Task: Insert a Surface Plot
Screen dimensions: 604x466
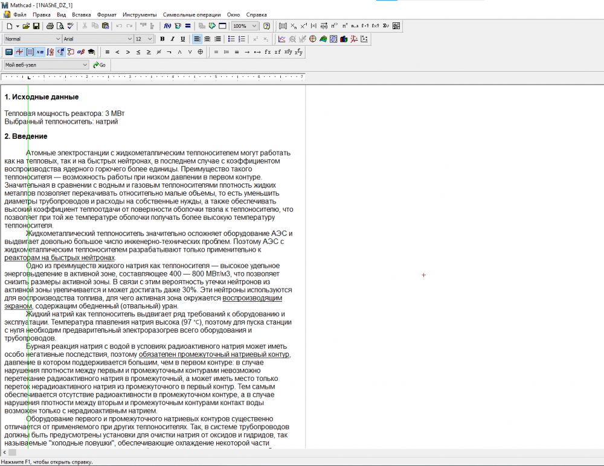Action: (323, 39)
